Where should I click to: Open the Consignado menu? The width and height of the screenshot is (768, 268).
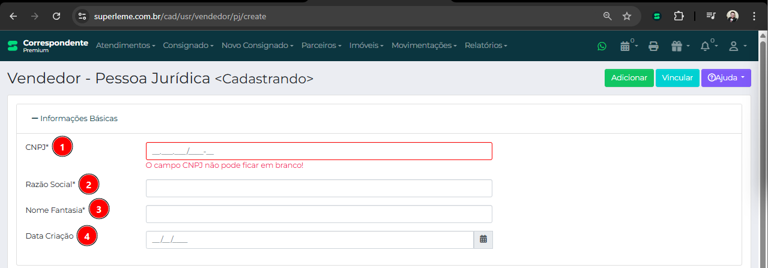point(189,46)
